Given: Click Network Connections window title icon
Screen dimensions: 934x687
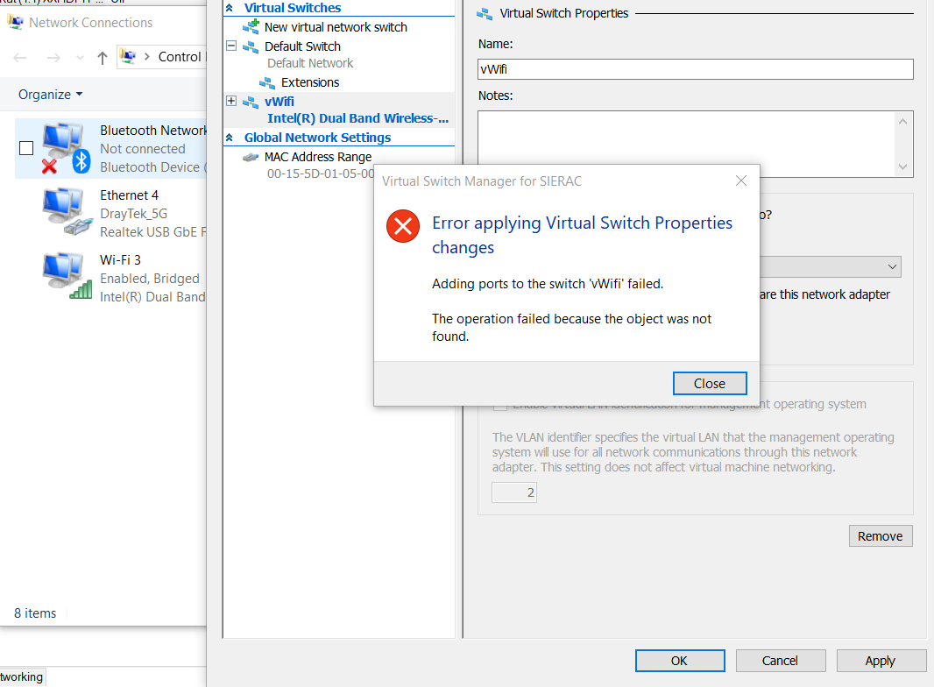Looking at the screenshot, I should [15, 23].
